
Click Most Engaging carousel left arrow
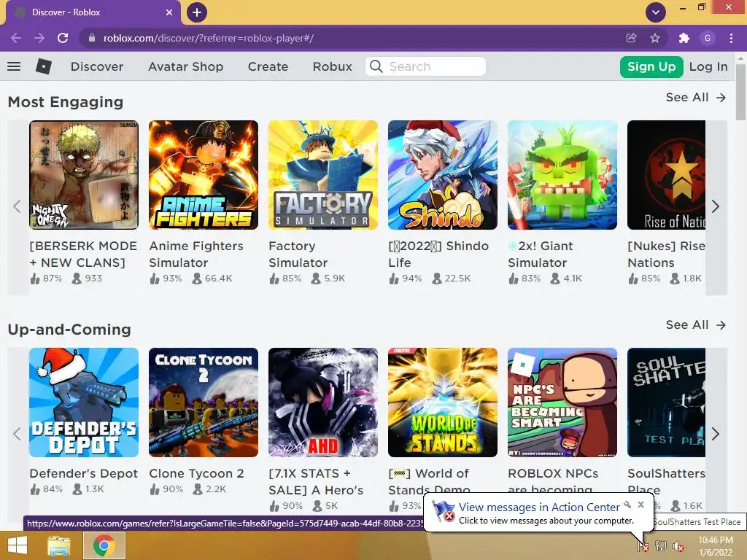pos(18,206)
